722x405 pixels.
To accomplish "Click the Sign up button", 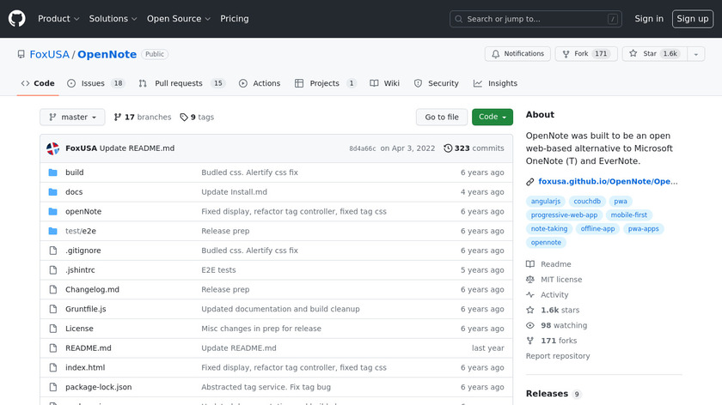I will pos(692,19).
